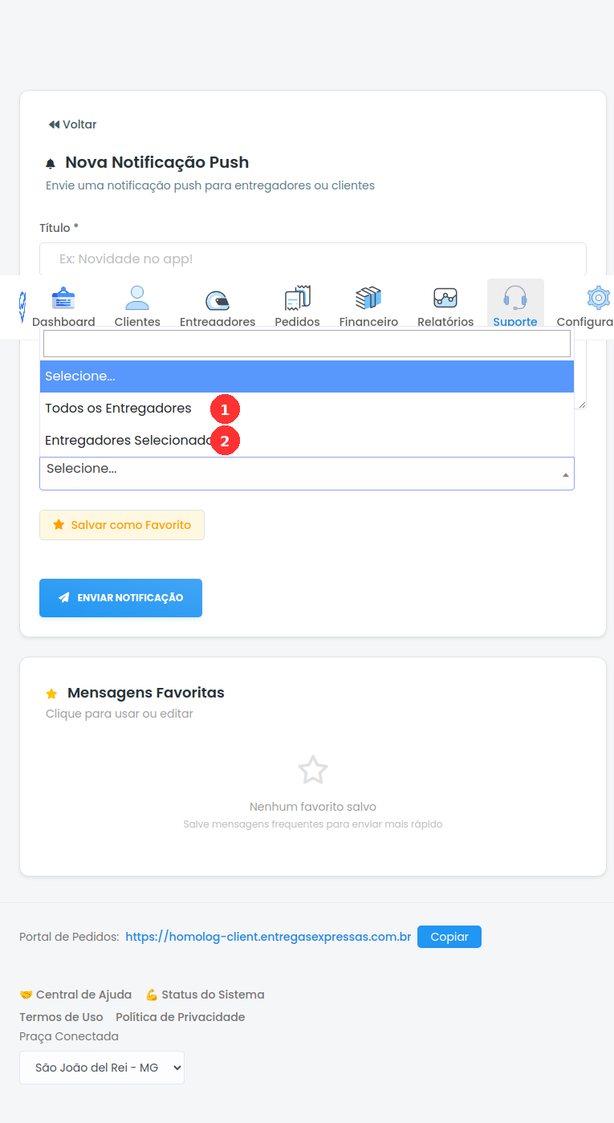614x1123 pixels.
Task: Collapse the Selecione... recipient dropdown
Action: pos(307,474)
